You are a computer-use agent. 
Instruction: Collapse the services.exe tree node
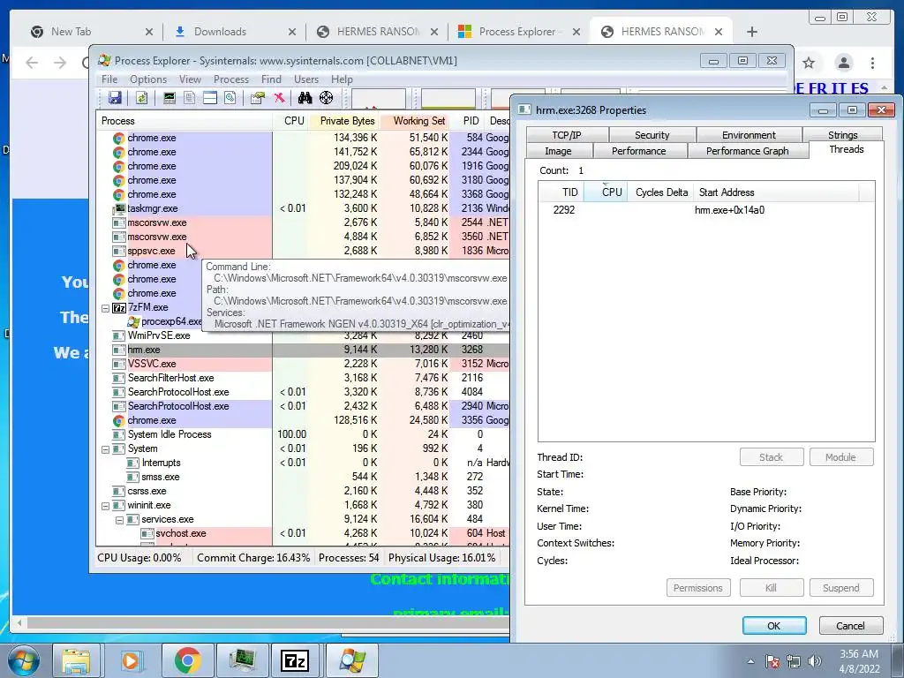click(x=119, y=520)
